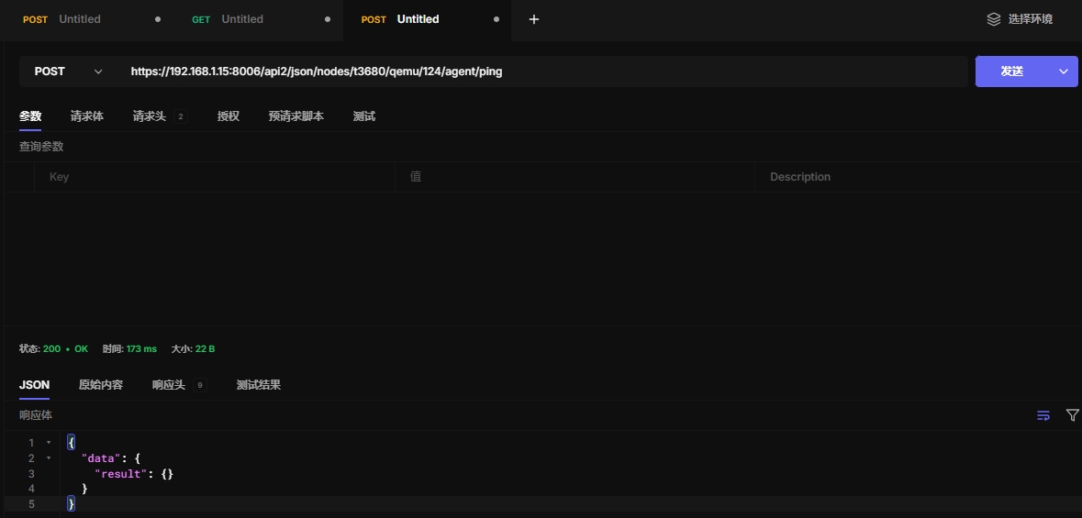Image resolution: width=1082 pixels, height=518 pixels.
Task: Click the request URL input field
Action: click(541, 72)
